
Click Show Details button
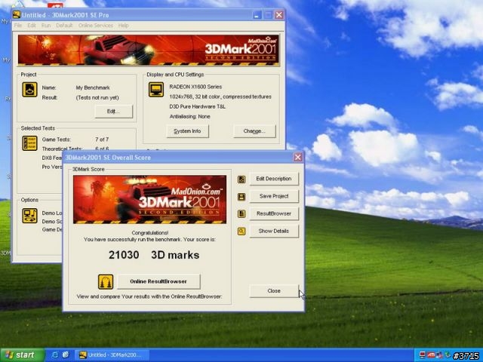(x=274, y=231)
